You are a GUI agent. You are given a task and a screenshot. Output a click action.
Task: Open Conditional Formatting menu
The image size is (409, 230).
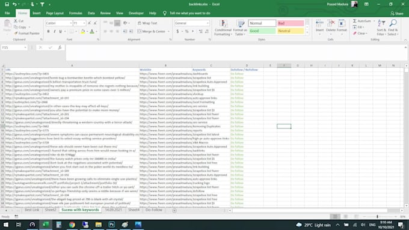[223, 28]
